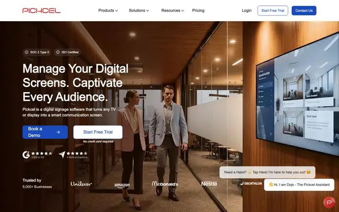Click the Pickcel logo

coord(41,11)
